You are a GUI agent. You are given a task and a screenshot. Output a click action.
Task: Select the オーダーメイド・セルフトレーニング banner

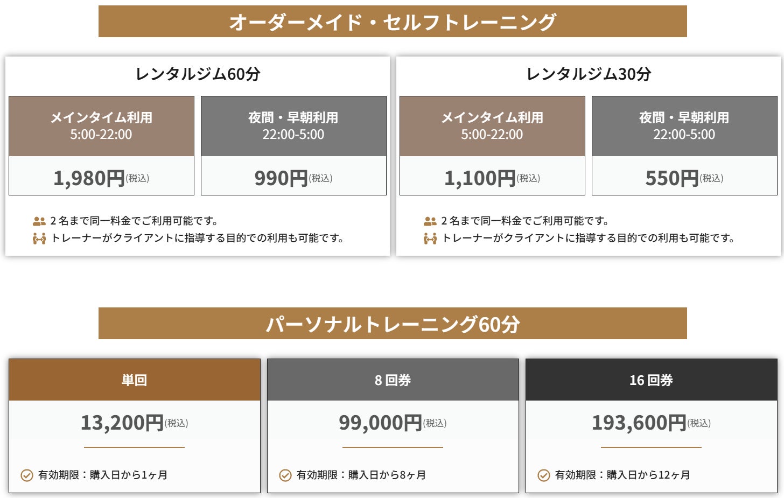tap(393, 22)
